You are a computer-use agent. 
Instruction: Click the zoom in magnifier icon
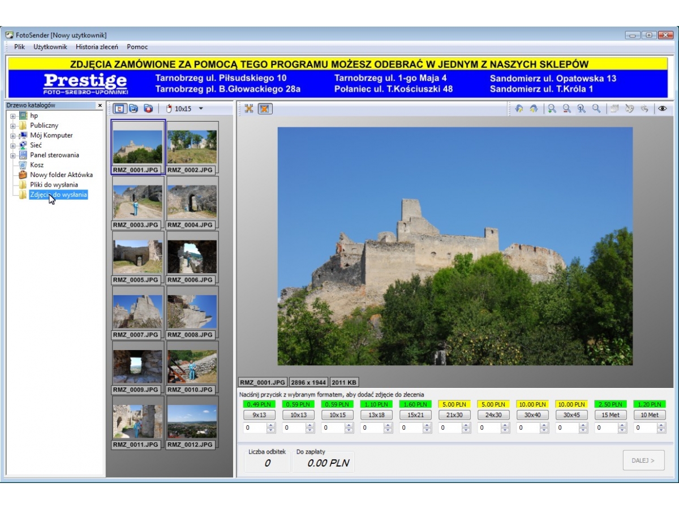[552, 109]
